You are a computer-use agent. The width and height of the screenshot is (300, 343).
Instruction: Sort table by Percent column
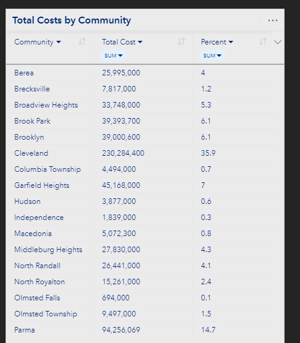pyautogui.click(x=263, y=41)
